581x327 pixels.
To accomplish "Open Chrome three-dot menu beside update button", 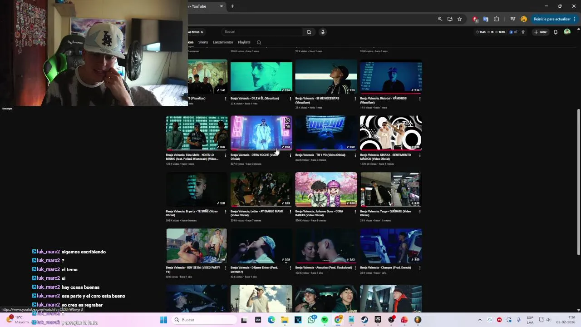I will (x=575, y=19).
